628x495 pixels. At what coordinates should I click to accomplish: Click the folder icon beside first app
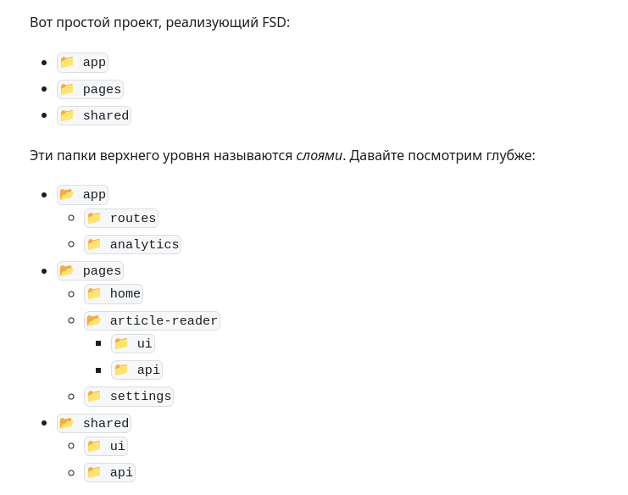pos(67,62)
